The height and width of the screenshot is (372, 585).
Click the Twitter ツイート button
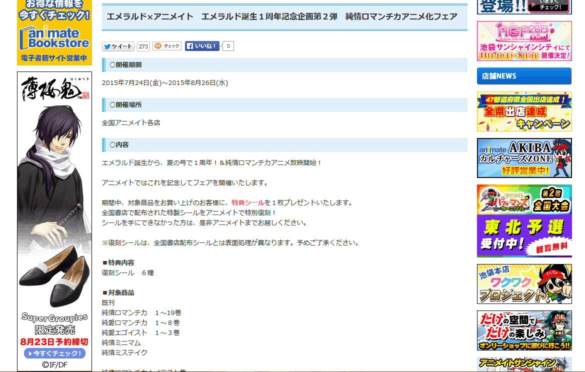click(x=118, y=46)
